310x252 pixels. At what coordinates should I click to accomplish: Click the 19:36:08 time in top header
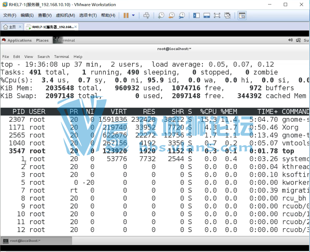(41, 64)
